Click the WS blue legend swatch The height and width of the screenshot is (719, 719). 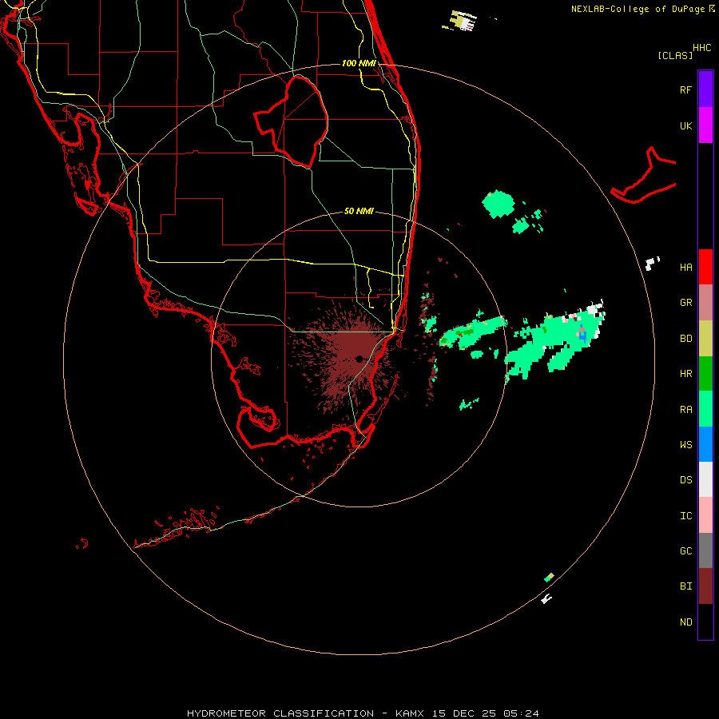click(705, 444)
